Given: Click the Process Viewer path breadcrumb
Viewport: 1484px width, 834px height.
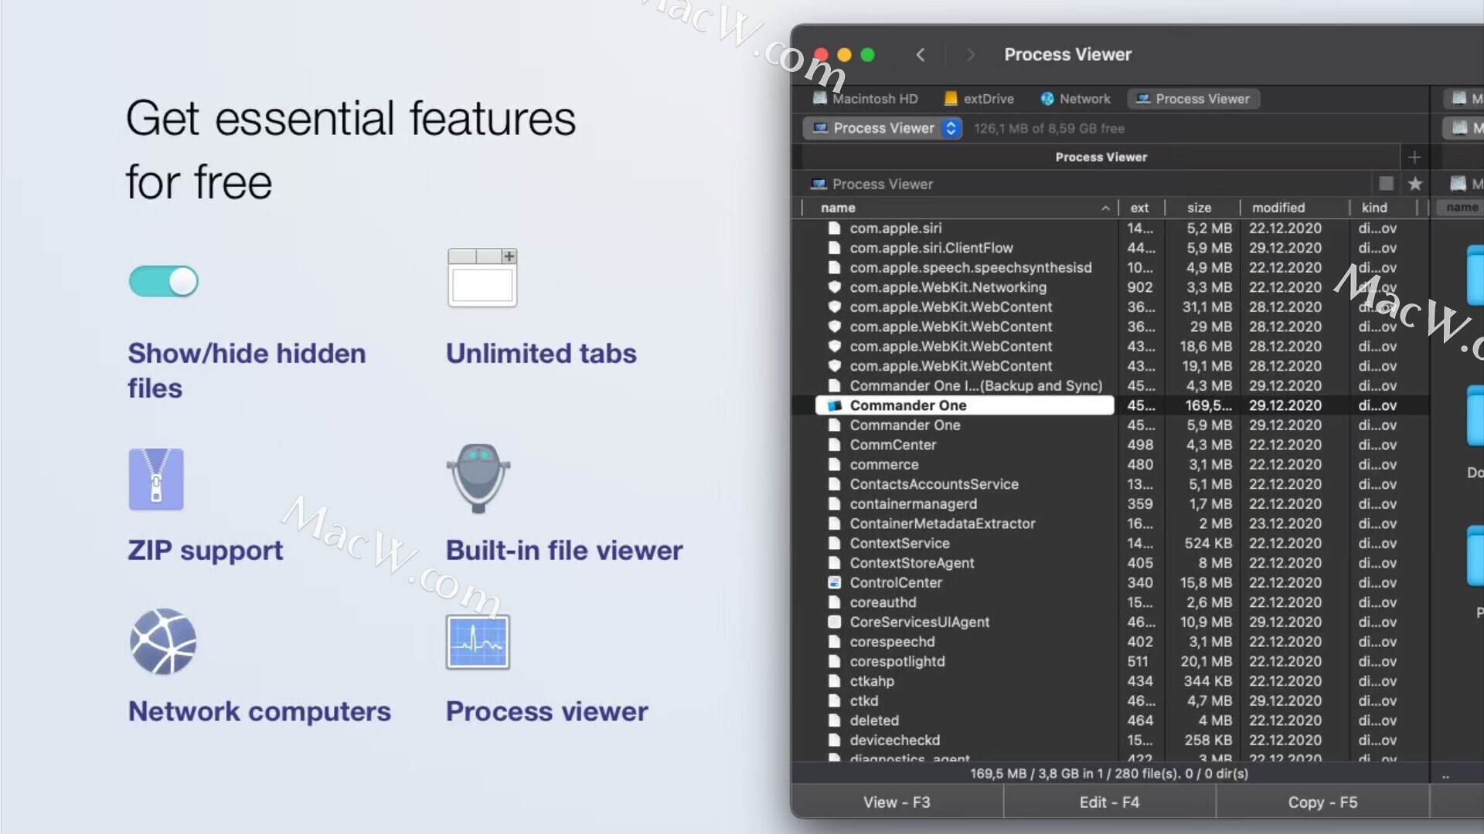Looking at the screenshot, I should pyautogui.click(x=872, y=184).
